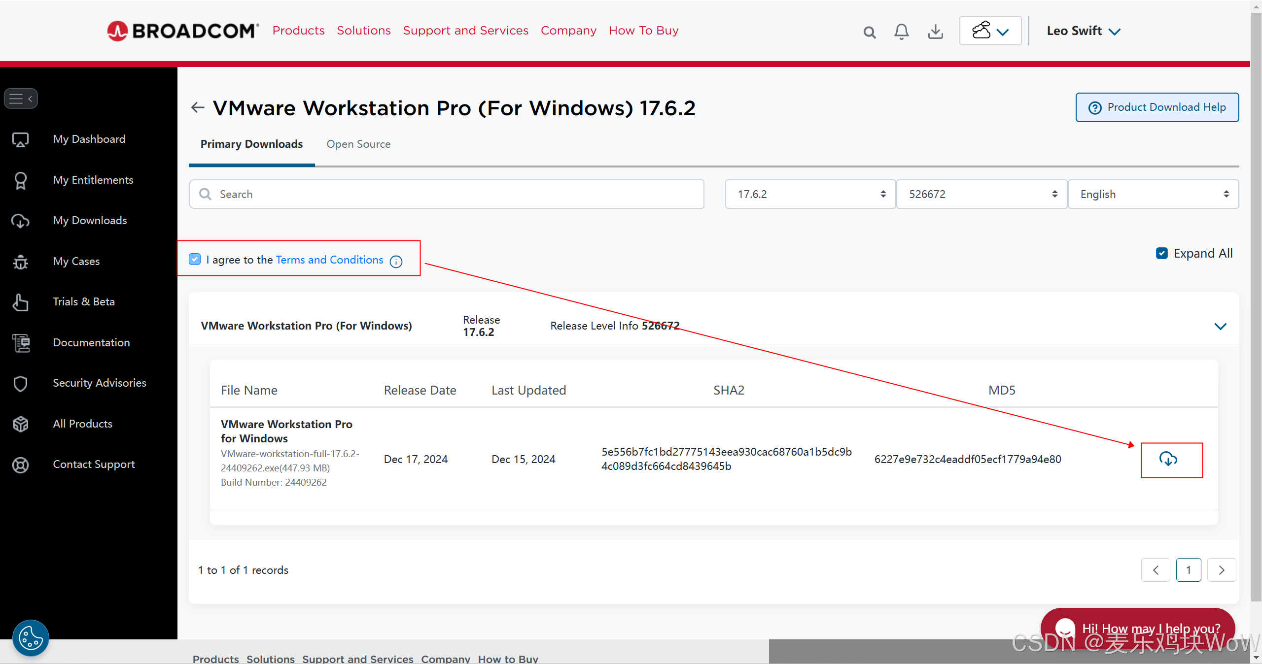Click the back arrow beside the page title
This screenshot has width=1262, height=664.
pos(198,107)
